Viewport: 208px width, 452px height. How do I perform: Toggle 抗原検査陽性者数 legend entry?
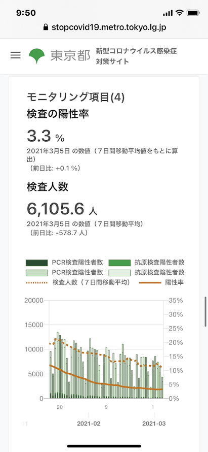coord(147,263)
